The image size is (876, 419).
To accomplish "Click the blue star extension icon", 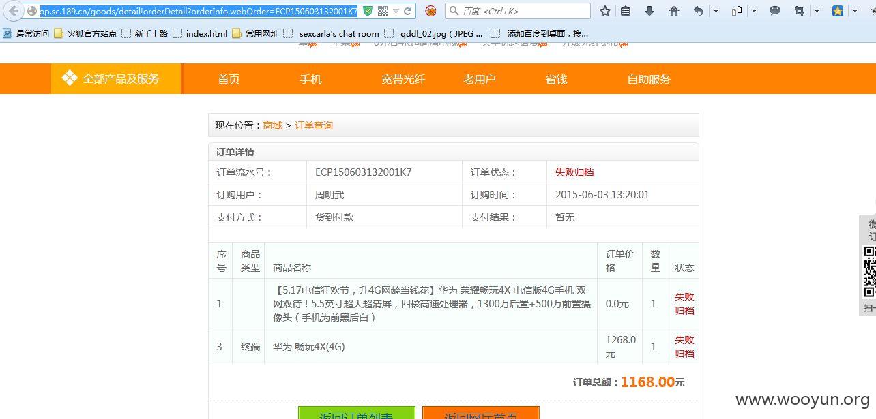I will tap(838, 11).
